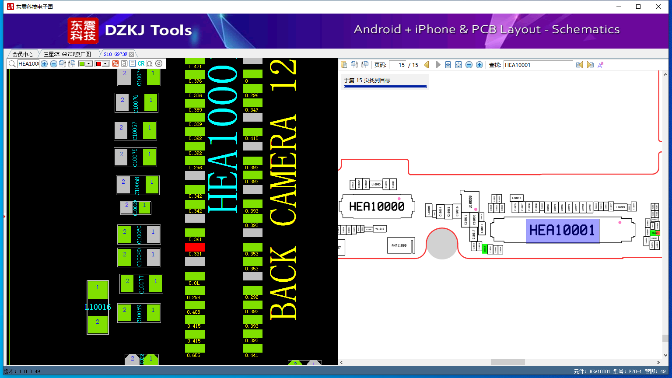The height and width of the screenshot is (378, 672).
Task: Toggle the omega resistance values icon
Action: [150, 63]
